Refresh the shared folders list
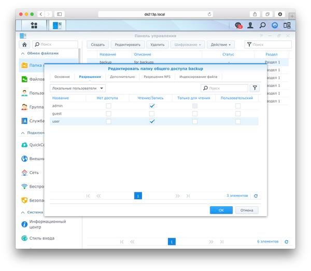311x271 pixels. point(287,241)
